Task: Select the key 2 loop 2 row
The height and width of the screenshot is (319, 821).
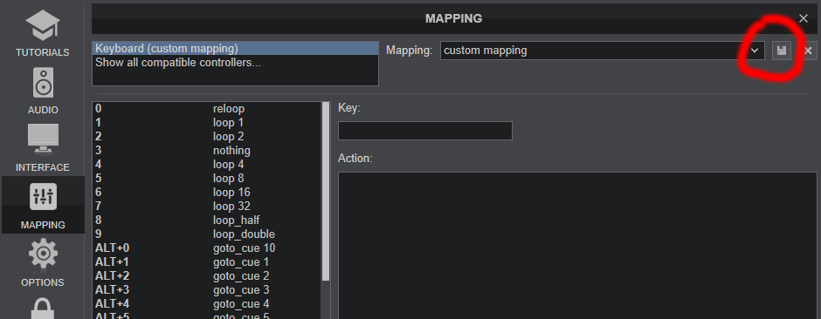Action: [x=207, y=136]
